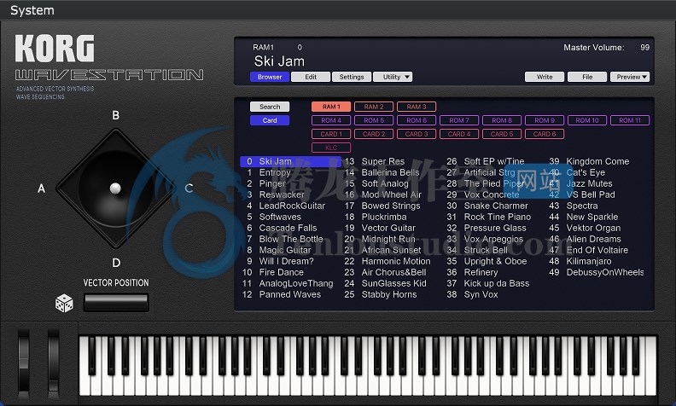
Task: Click the modulation wheel
Action: click(54, 363)
